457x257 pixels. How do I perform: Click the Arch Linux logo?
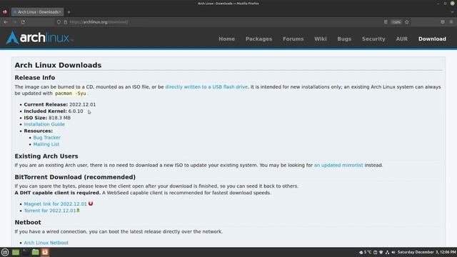click(x=39, y=38)
